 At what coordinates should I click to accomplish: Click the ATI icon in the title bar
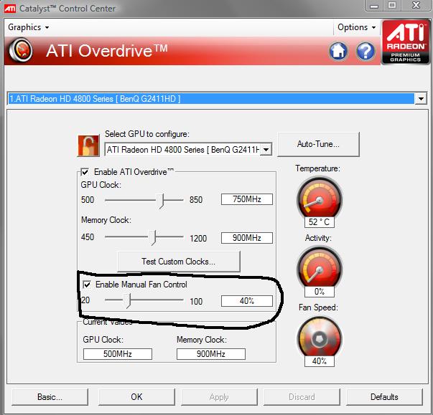10,9
